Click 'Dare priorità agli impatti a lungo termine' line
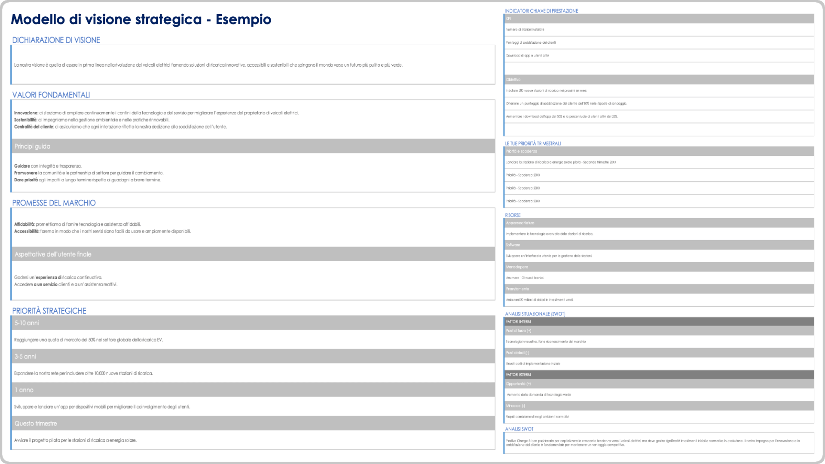Screen dimensions: 825x464 (88, 180)
